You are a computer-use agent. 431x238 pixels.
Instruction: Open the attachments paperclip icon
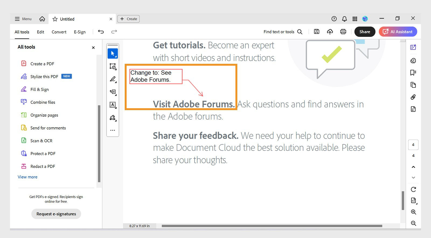click(x=413, y=97)
